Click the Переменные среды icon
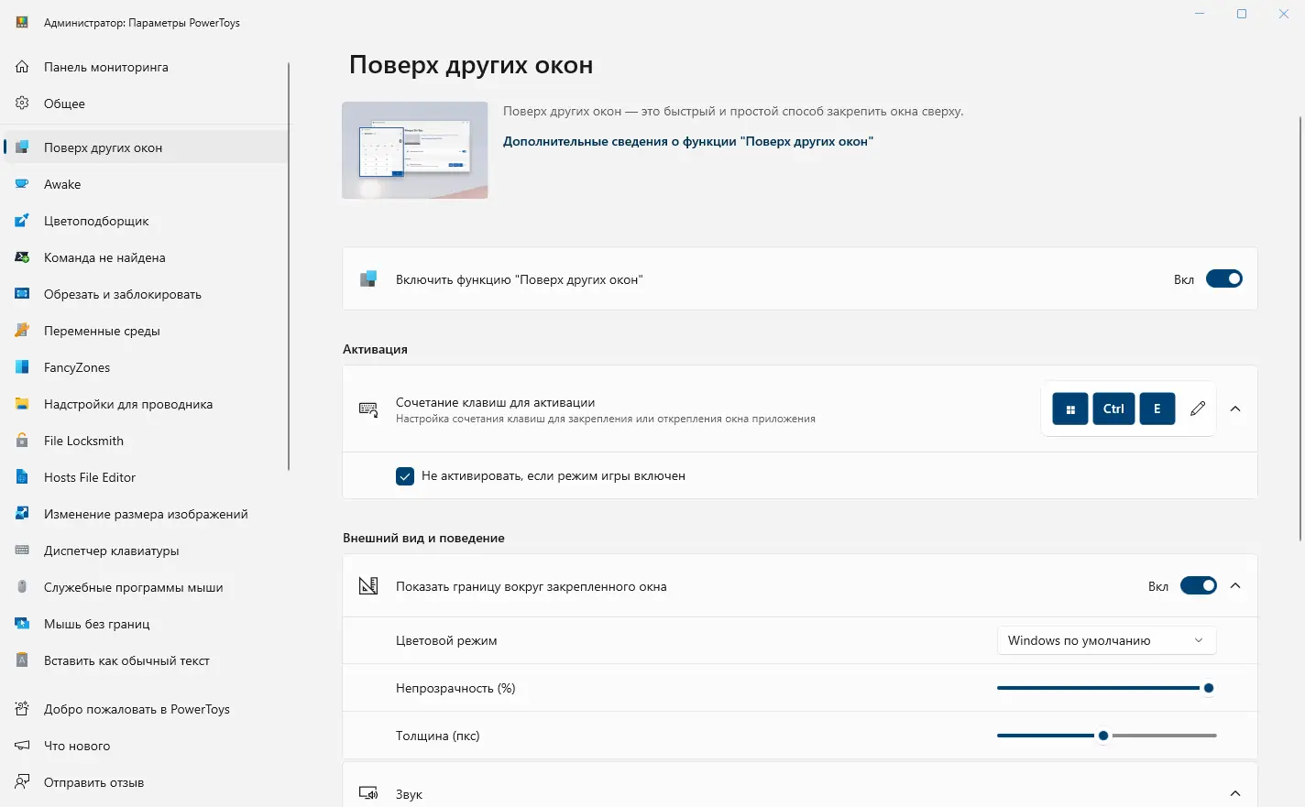 (x=22, y=331)
